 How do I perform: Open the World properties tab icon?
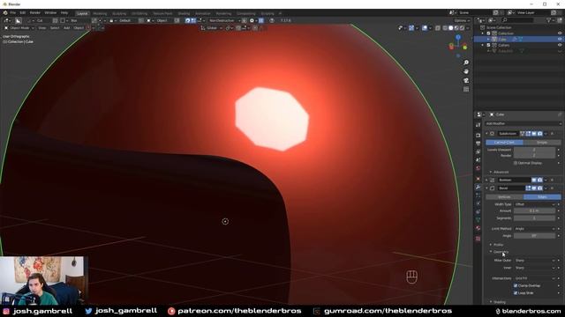[x=478, y=168]
